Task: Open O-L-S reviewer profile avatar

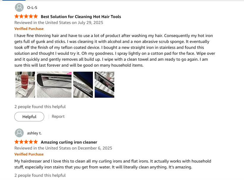Action: [19, 7]
